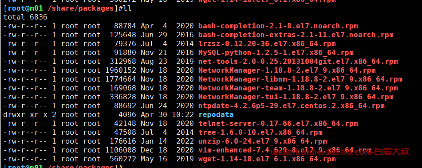This screenshot has height=168, width=422.
Task: Click the blue repodata directory name
Action: coord(216,115)
